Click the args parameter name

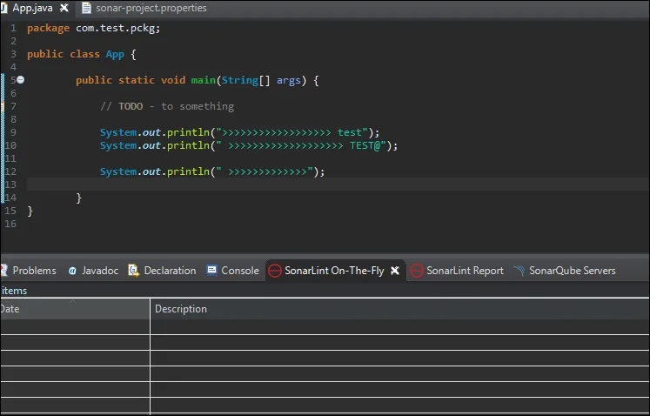point(289,80)
